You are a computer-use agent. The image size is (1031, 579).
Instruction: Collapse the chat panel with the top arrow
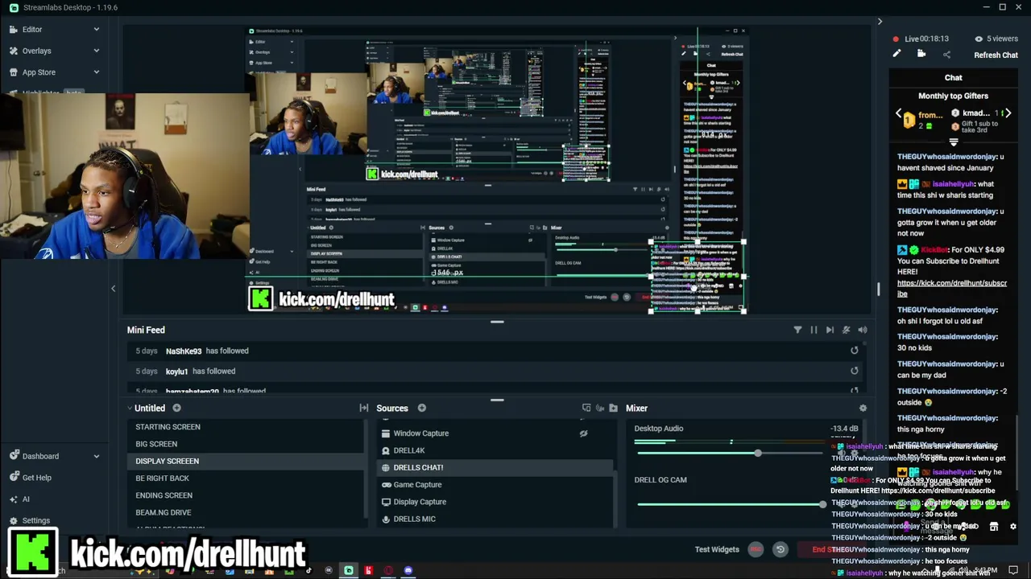click(880, 22)
